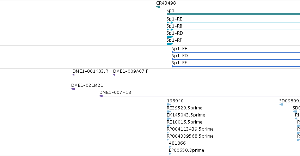Click the SD09809 label text
Screen dimensions: 300x156
point(289,101)
